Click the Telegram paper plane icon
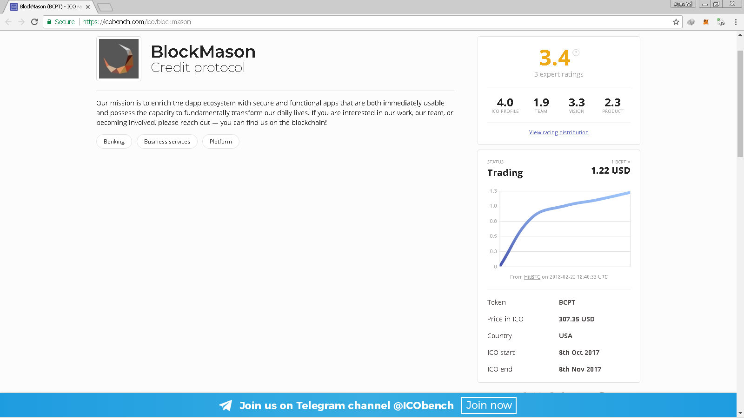The image size is (744, 418). 226,405
